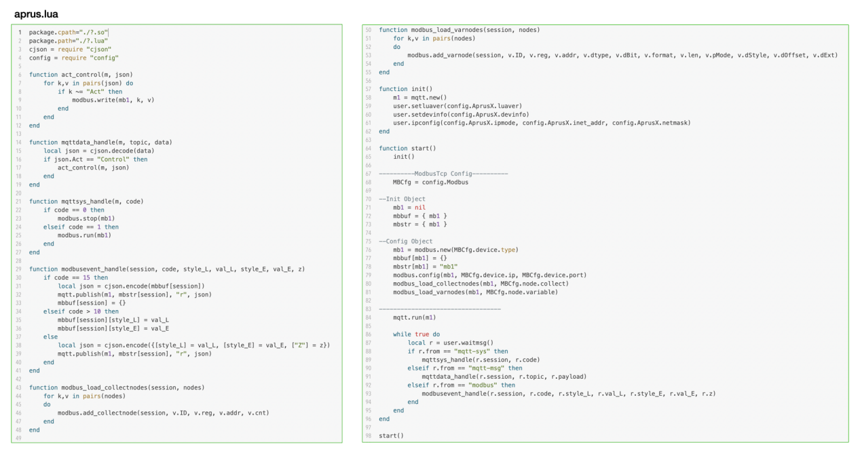This screenshot has height=450, width=860.
Task: Place cursor on the package.cpath line
Action: [68, 32]
